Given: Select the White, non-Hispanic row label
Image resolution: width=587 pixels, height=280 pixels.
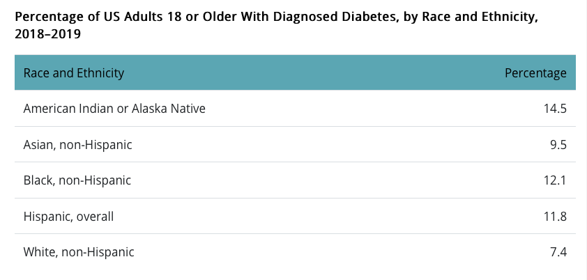Looking at the screenshot, I should pos(79,252).
